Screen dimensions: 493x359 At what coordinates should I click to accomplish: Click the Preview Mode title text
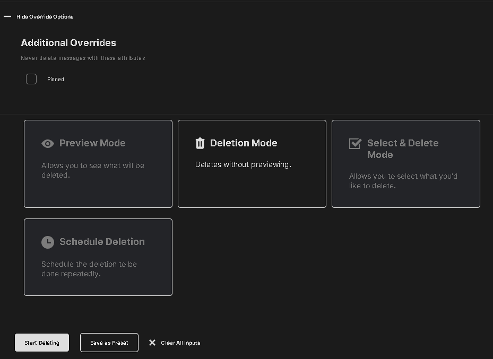(92, 143)
